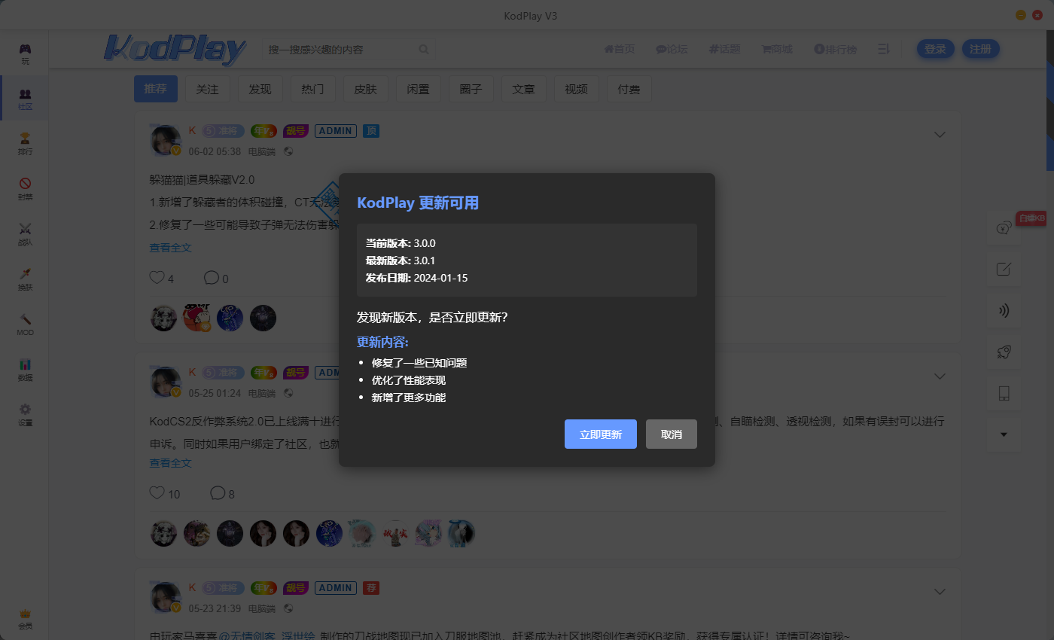
Task: Open 查看全文 on the 躲猫猫 post
Action: pyautogui.click(x=170, y=247)
